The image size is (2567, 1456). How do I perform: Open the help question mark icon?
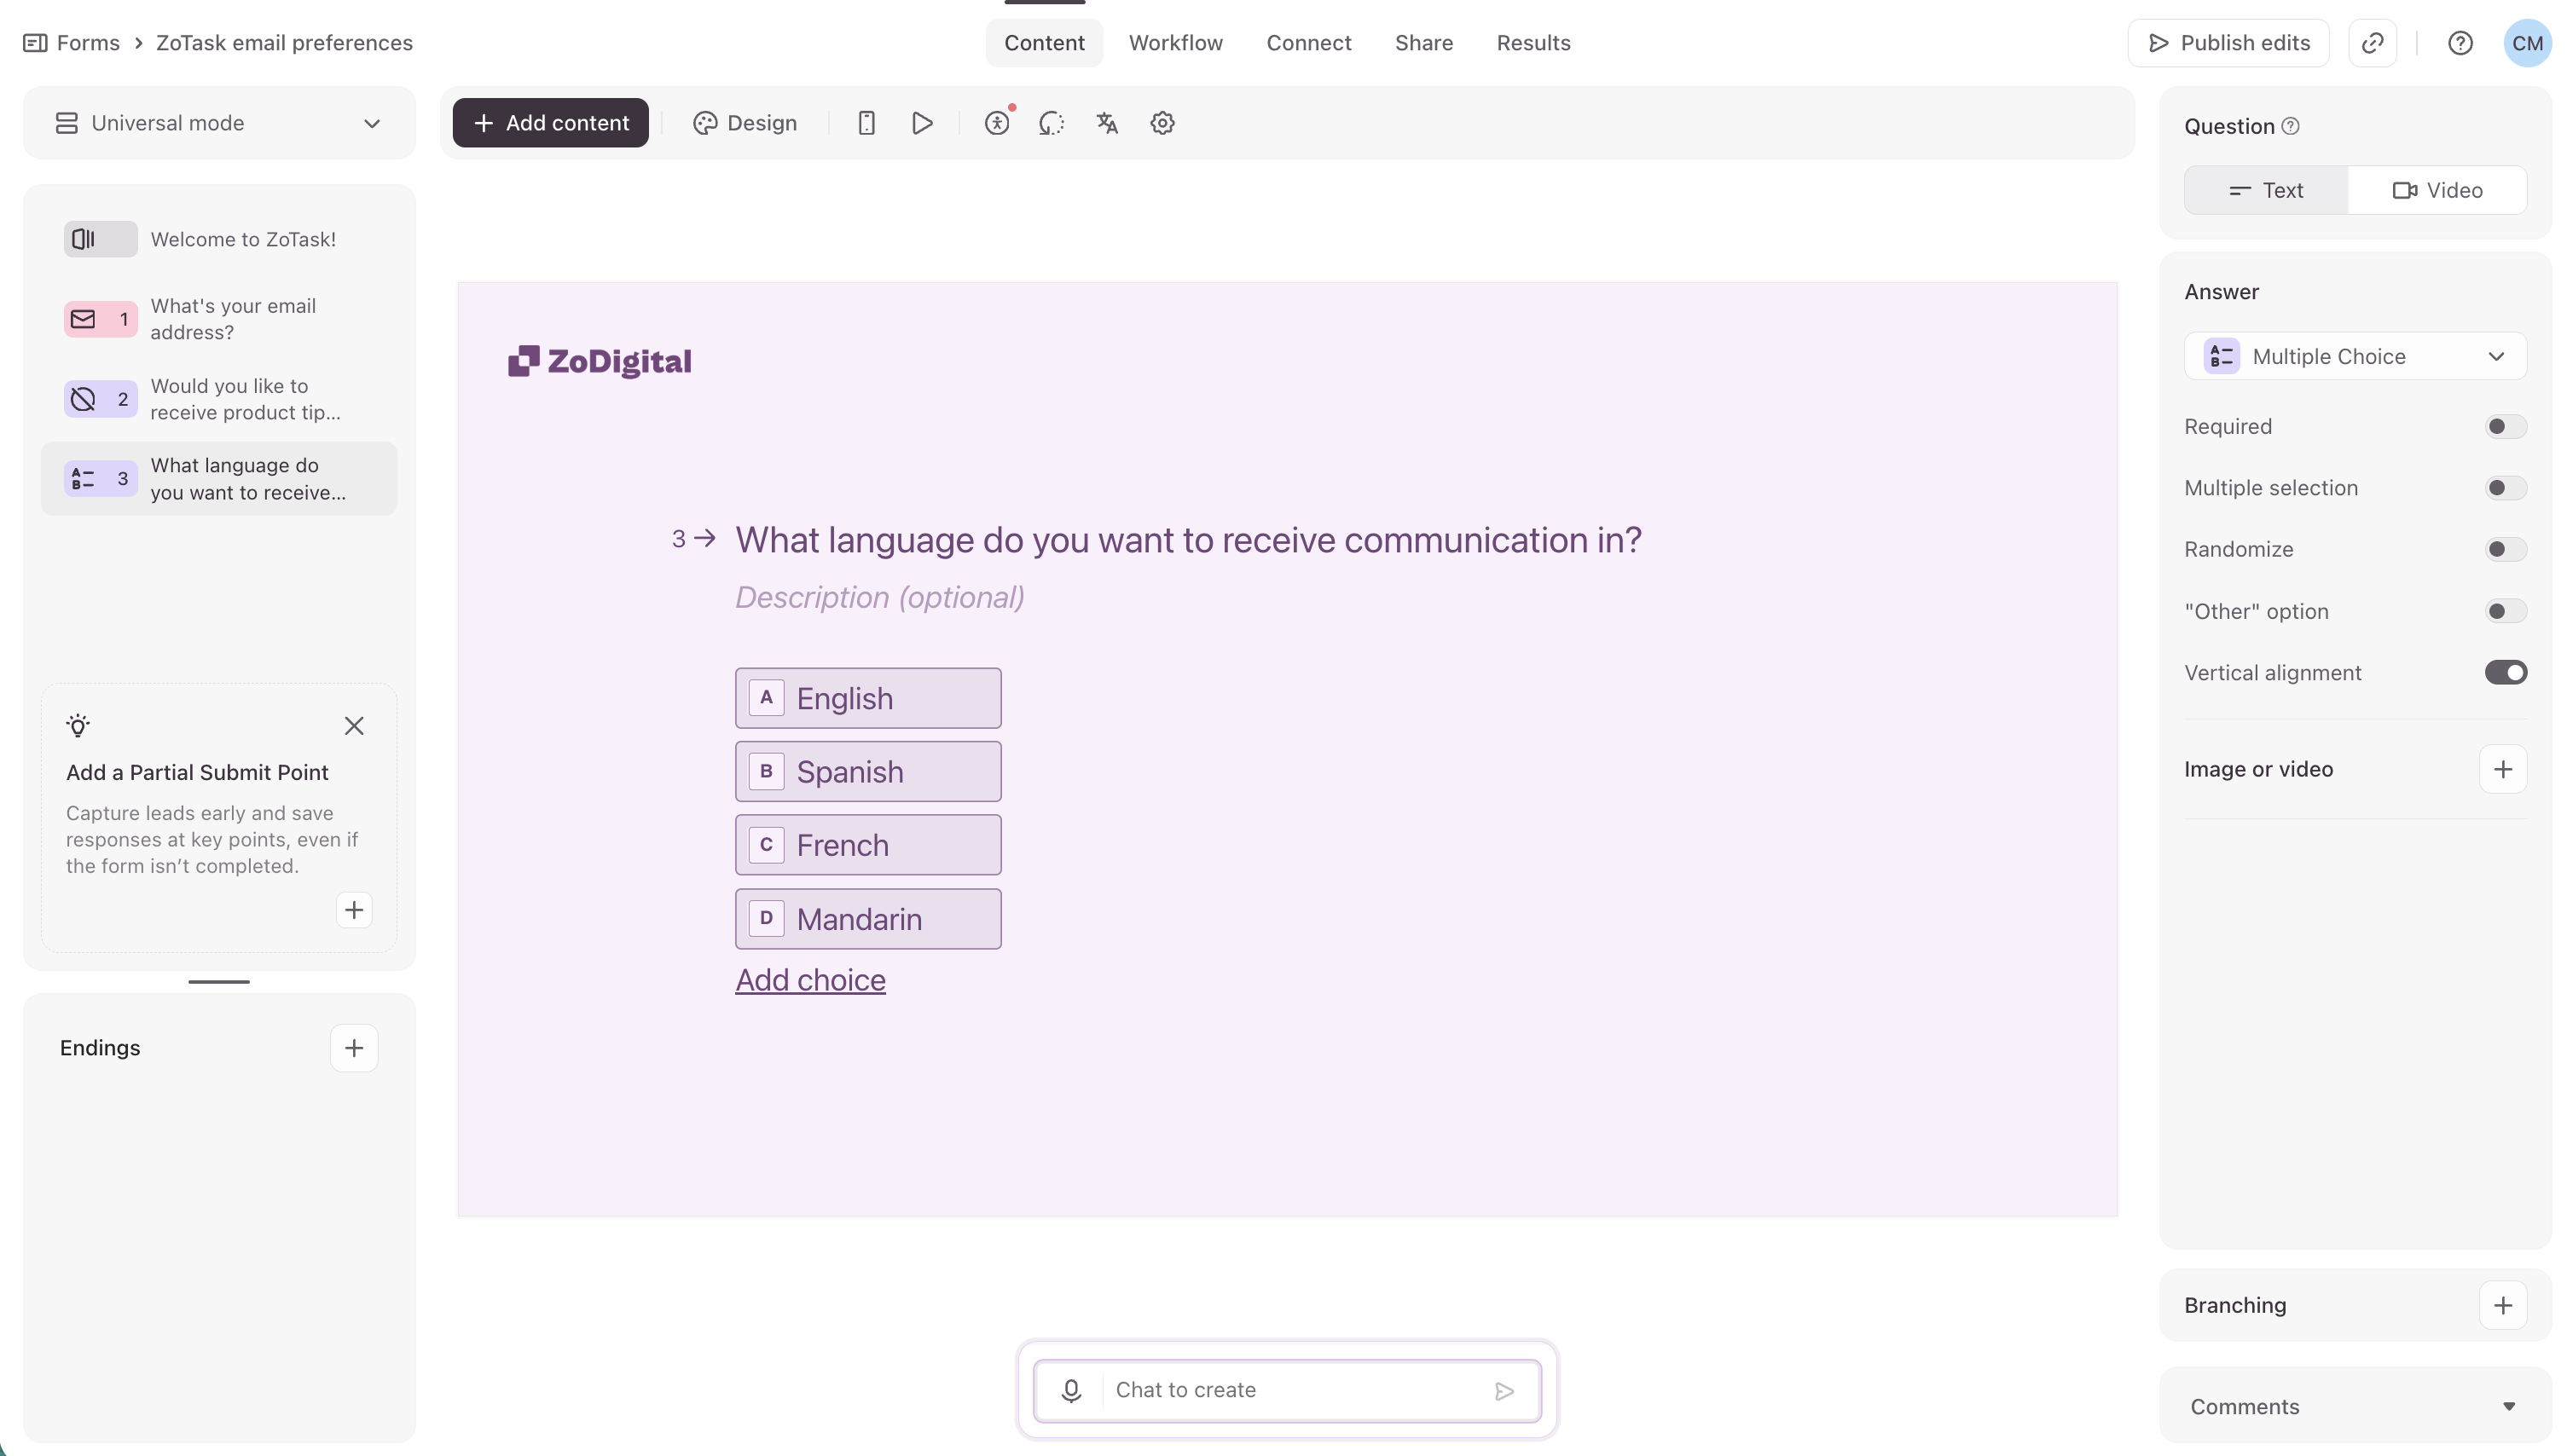(x=2460, y=43)
